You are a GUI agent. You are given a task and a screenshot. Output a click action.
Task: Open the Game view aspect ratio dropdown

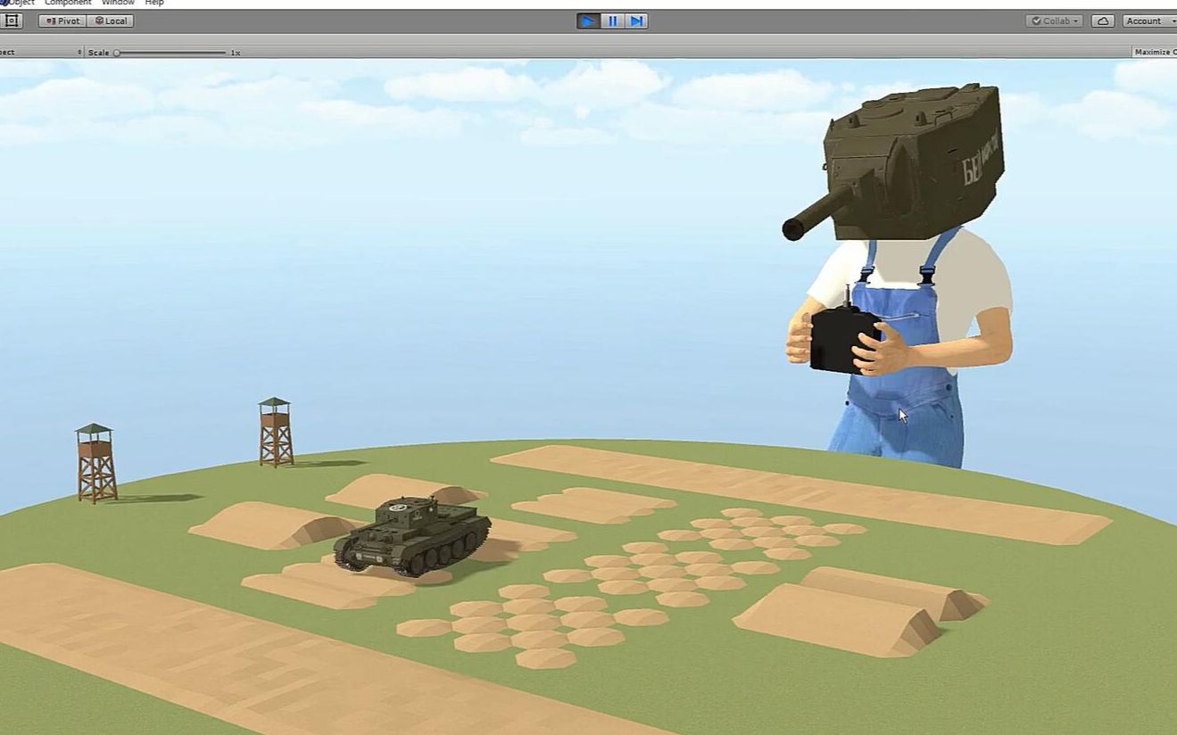[x=41, y=53]
